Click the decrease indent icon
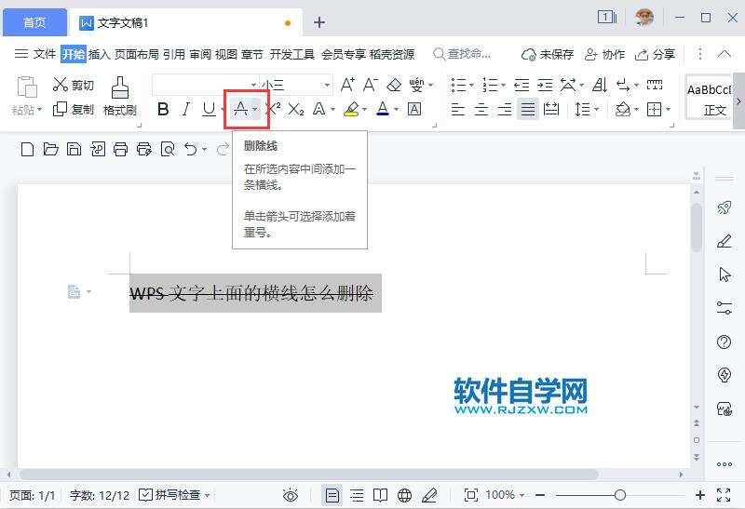This screenshot has height=509, width=745. (521, 85)
